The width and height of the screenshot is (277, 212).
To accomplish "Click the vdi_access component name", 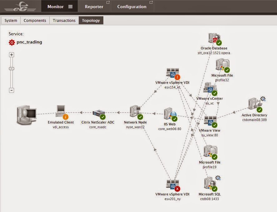I will click(x=61, y=127).
